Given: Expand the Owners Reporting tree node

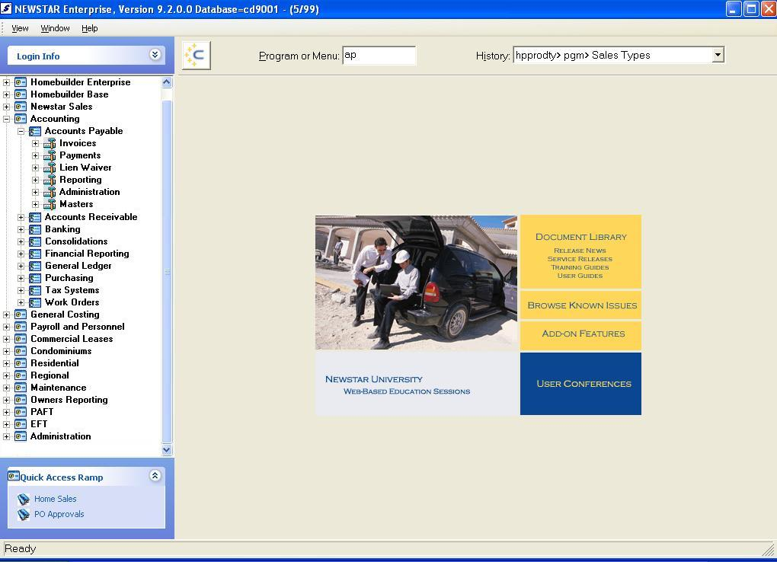Looking at the screenshot, I should [x=6, y=400].
